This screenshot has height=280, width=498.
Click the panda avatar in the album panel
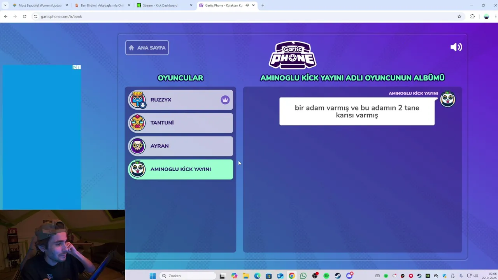(x=447, y=99)
